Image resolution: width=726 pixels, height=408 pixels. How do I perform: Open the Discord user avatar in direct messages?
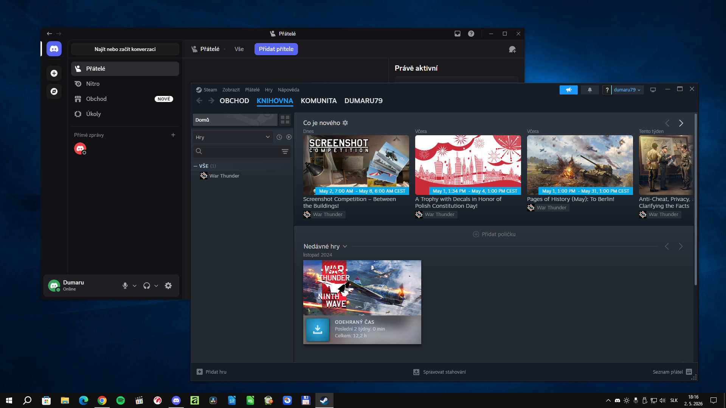pos(80,148)
